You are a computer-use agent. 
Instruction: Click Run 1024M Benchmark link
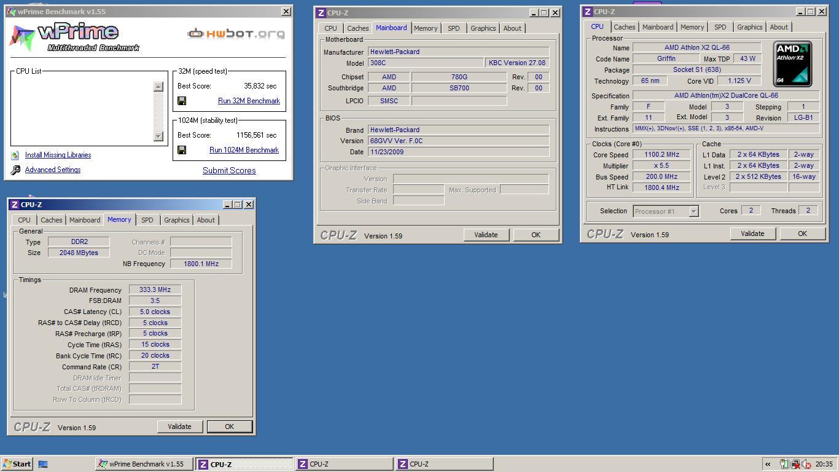tap(244, 150)
